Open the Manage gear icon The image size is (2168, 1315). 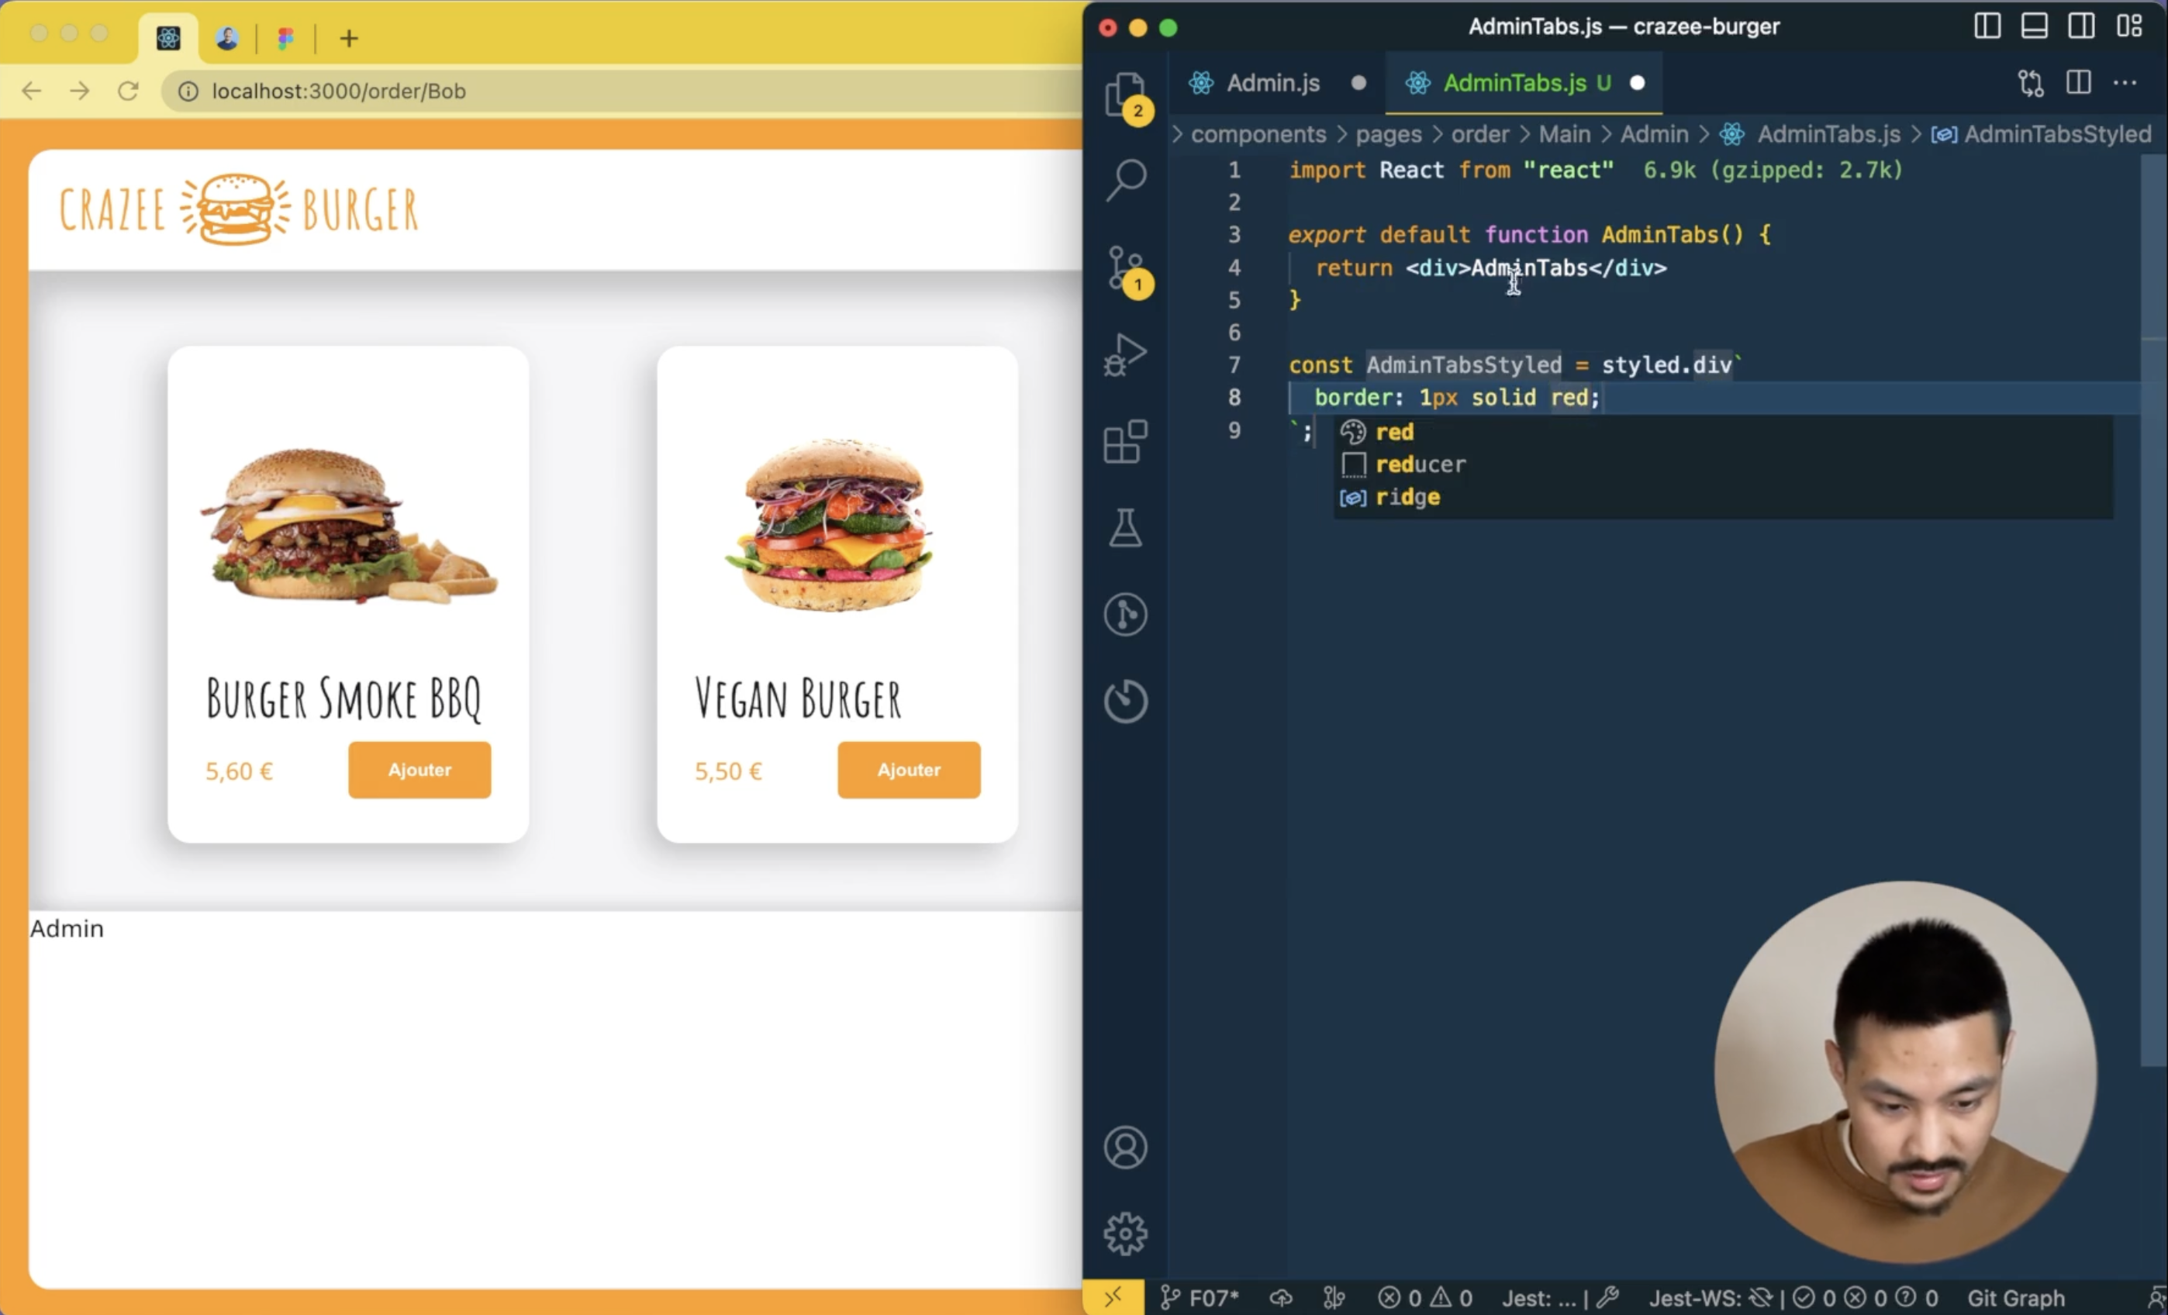point(1125,1233)
